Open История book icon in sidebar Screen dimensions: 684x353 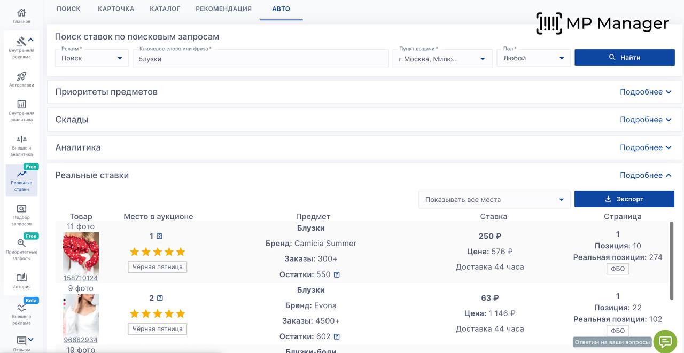[21, 278]
